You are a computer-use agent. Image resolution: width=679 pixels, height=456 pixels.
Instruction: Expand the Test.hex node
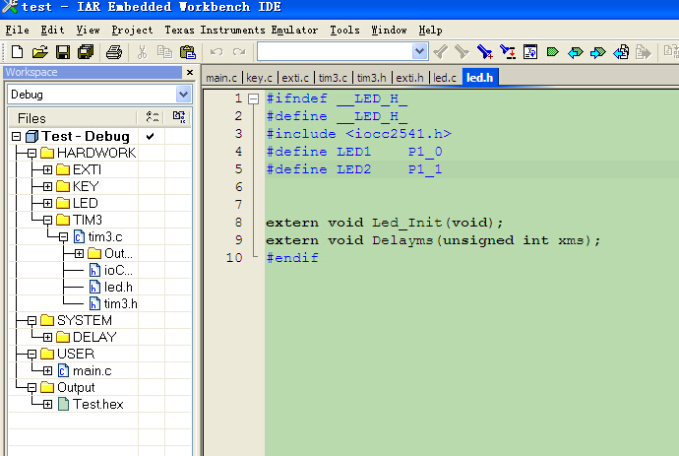click(x=47, y=405)
